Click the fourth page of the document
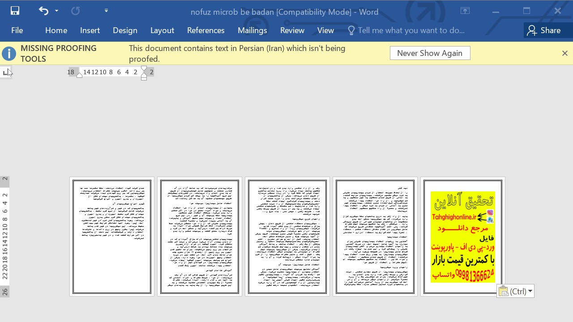This screenshot has height=322, width=573. pyautogui.click(x=375, y=237)
